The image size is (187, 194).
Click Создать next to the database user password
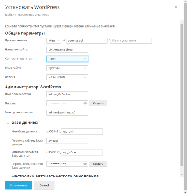(98, 164)
